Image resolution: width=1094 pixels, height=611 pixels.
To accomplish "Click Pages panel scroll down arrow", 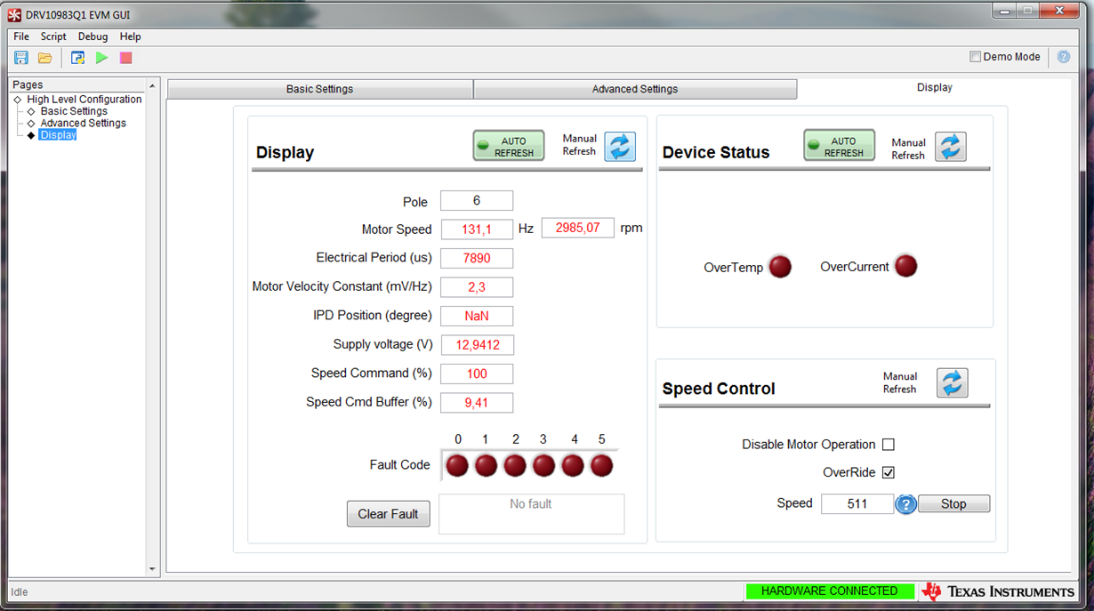I will [x=152, y=569].
